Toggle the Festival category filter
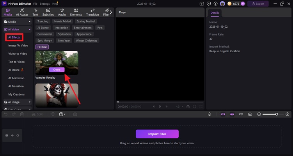 (42, 47)
